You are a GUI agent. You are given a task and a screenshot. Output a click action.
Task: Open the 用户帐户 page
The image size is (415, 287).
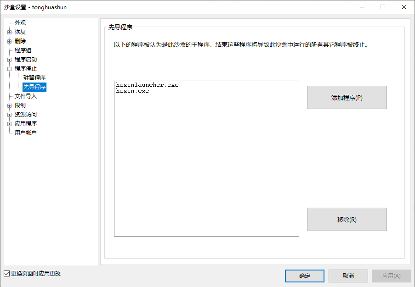pos(26,133)
